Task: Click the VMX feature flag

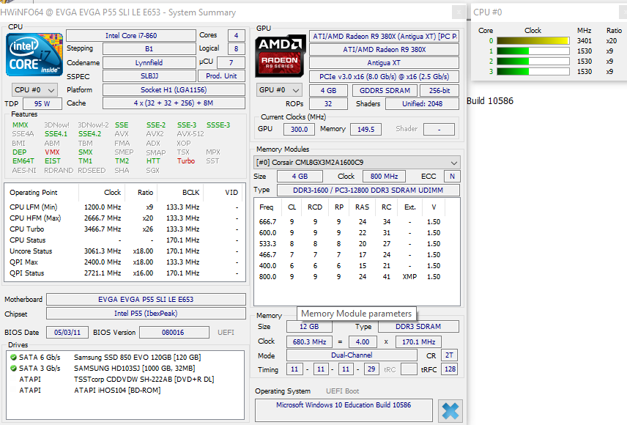Action: [x=53, y=152]
